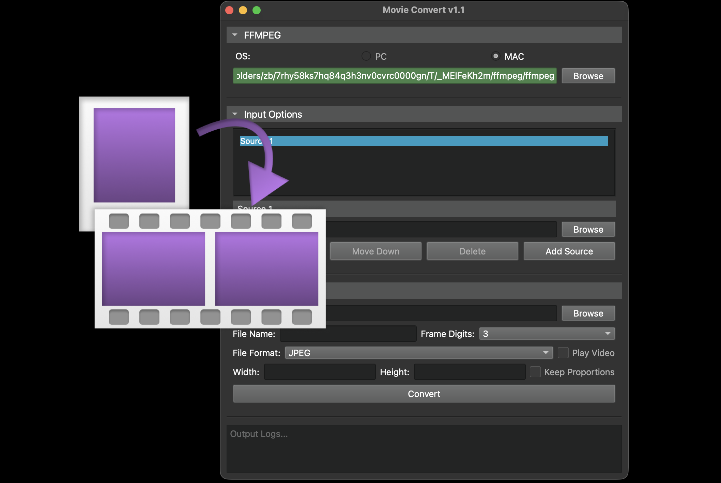Collapse the FFMPEG section
The width and height of the screenshot is (721, 483).
[235, 35]
